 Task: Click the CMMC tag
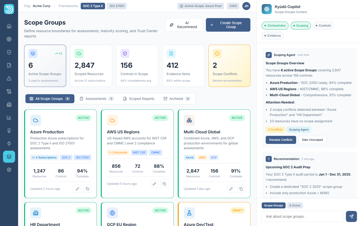(156, 152)
